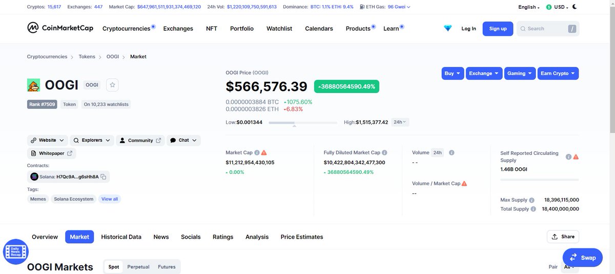Select the Perpetual markets toggle

[x=138, y=267]
